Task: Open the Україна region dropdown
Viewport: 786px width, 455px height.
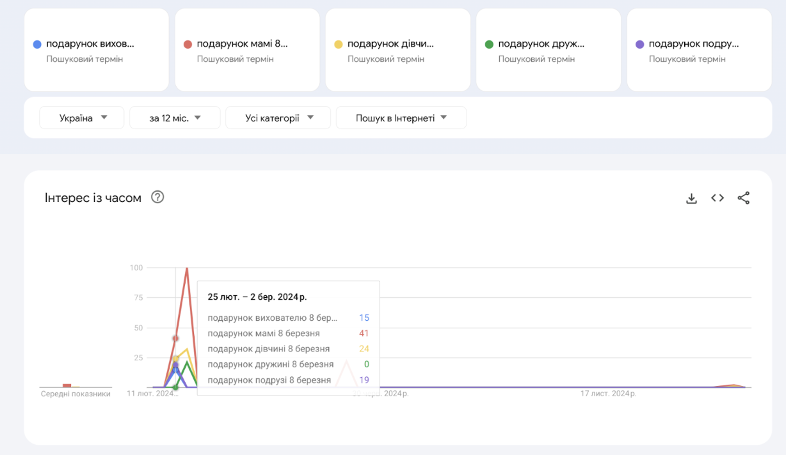Action: 82,118
